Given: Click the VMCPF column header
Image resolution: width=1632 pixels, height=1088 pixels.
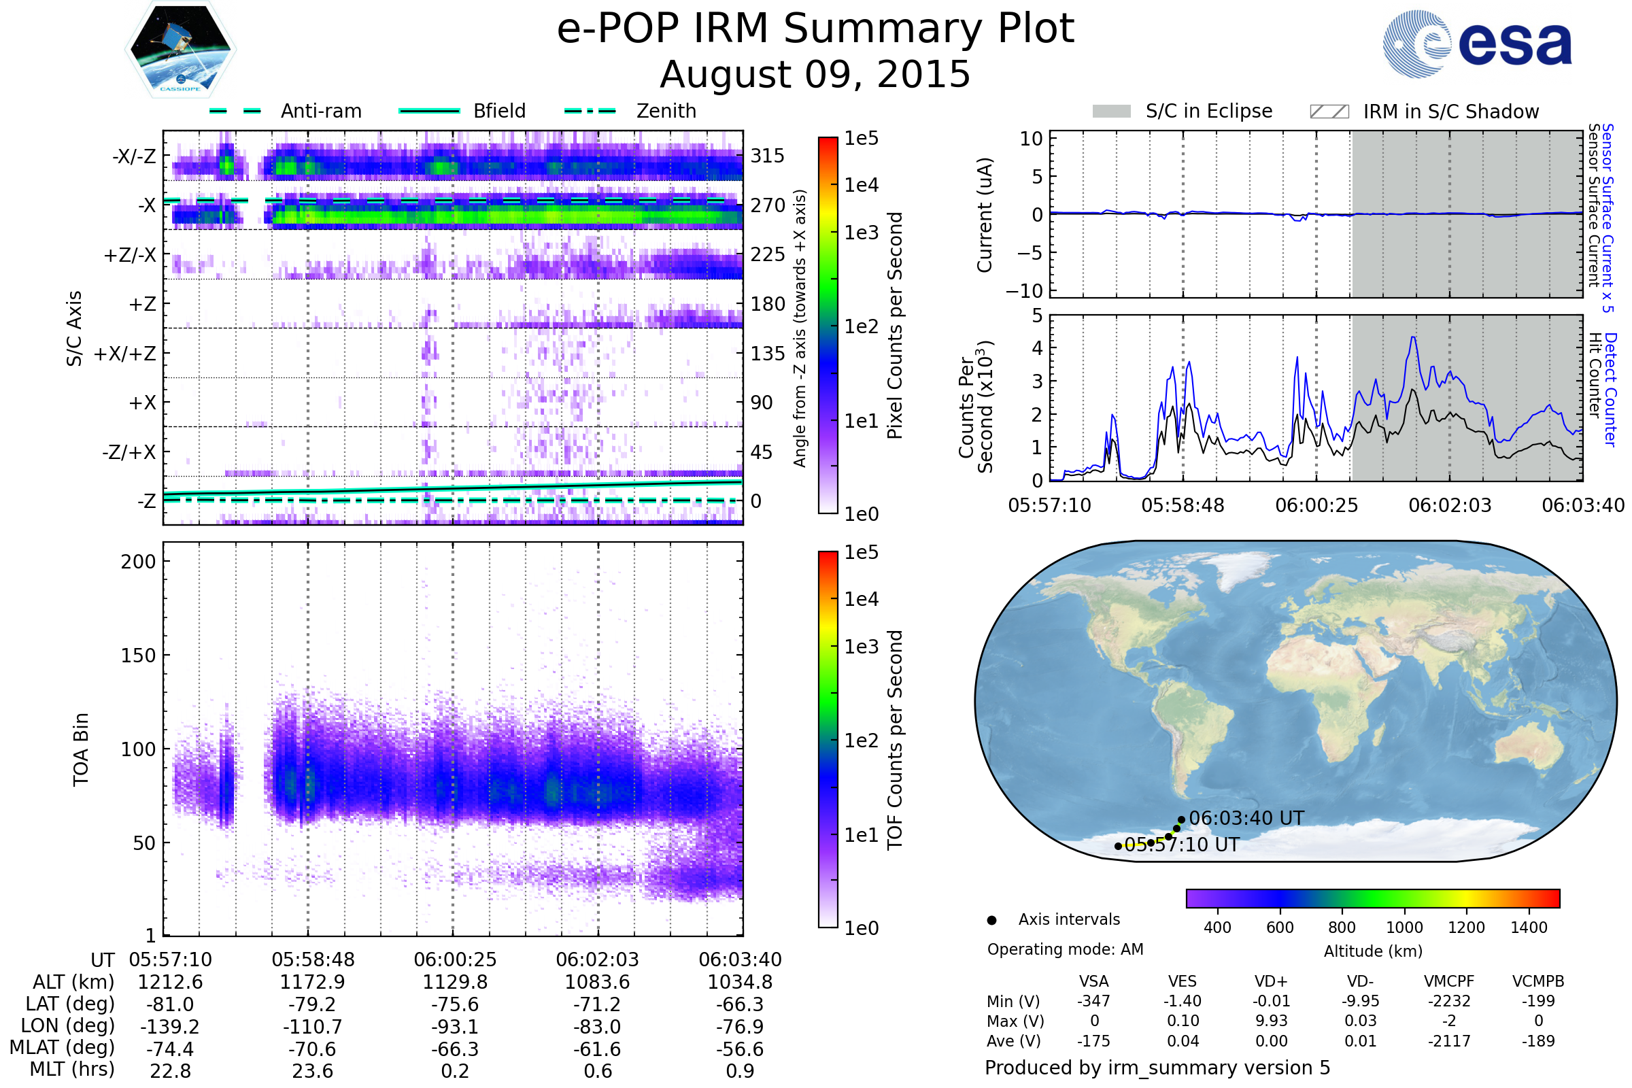Looking at the screenshot, I should (1449, 981).
